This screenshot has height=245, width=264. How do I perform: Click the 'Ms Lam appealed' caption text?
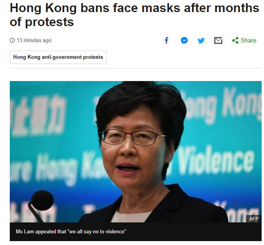pyautogui.click(x=71, y=232)
